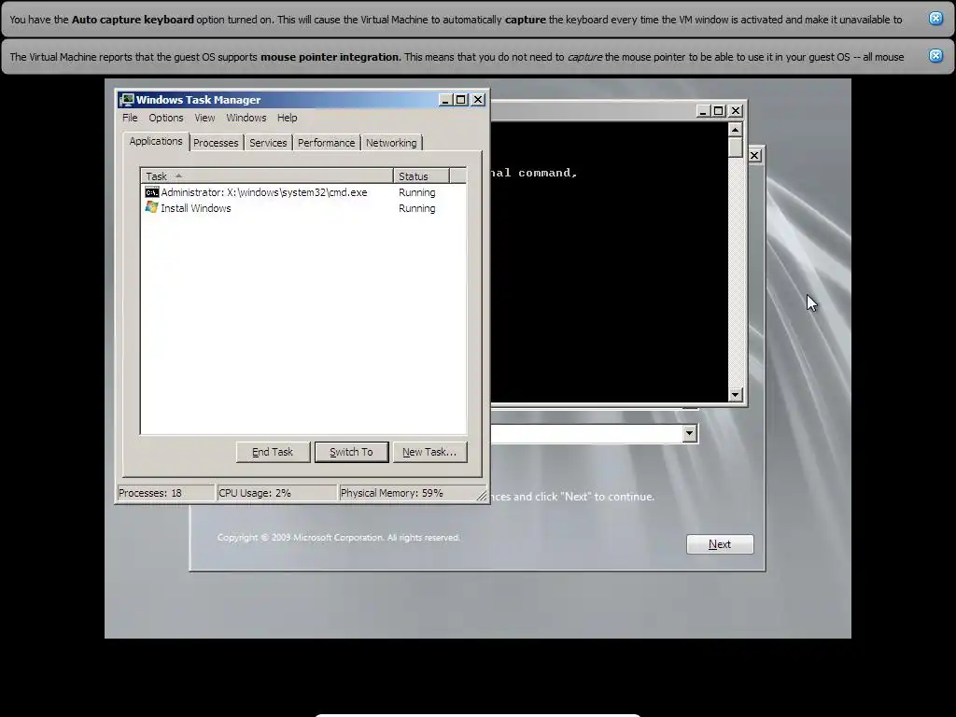Click Next in the Install Windows window
The height and width of the screenshot is (717, 956).
tap(720, 544)
